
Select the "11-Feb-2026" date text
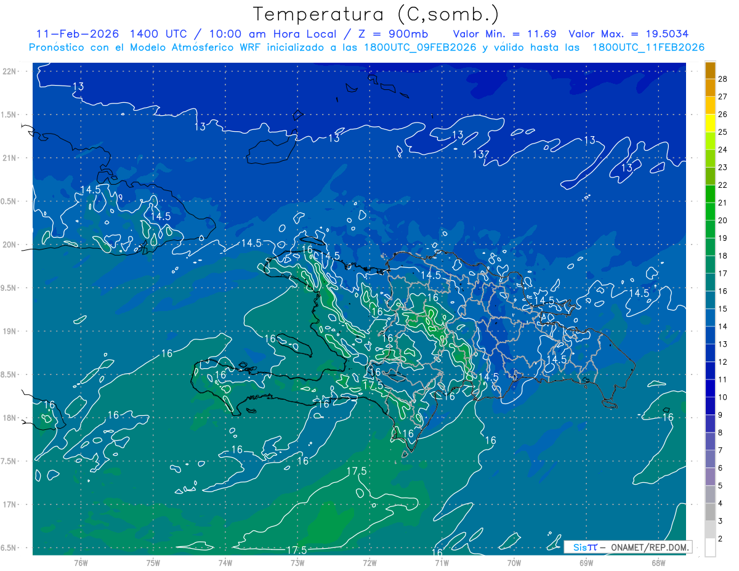78,34
